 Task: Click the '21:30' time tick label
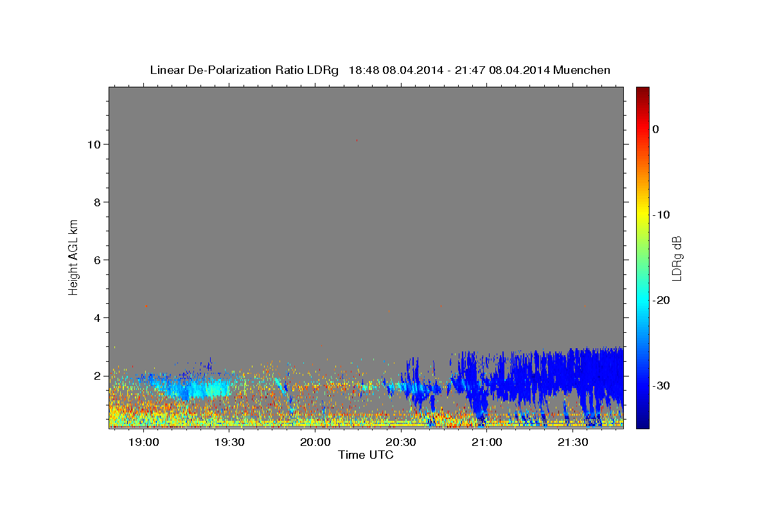572,443
